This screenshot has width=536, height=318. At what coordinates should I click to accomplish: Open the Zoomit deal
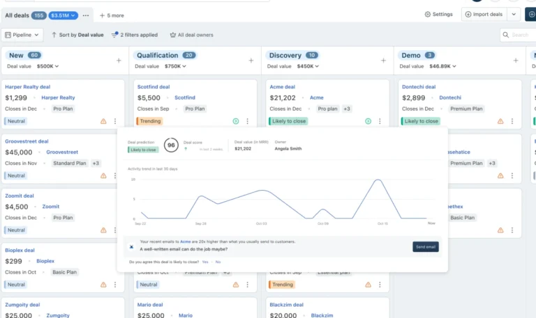pyautogui.click(x=20, y=196)
